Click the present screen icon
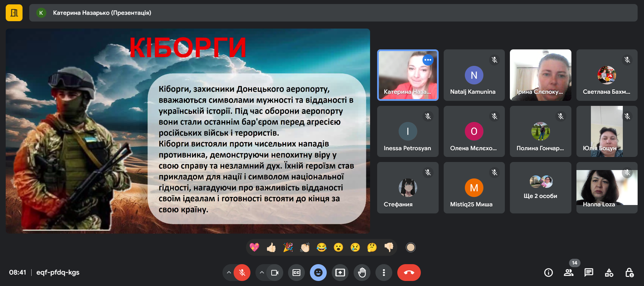Screen dimensions: 644x286 coord(340,273)
